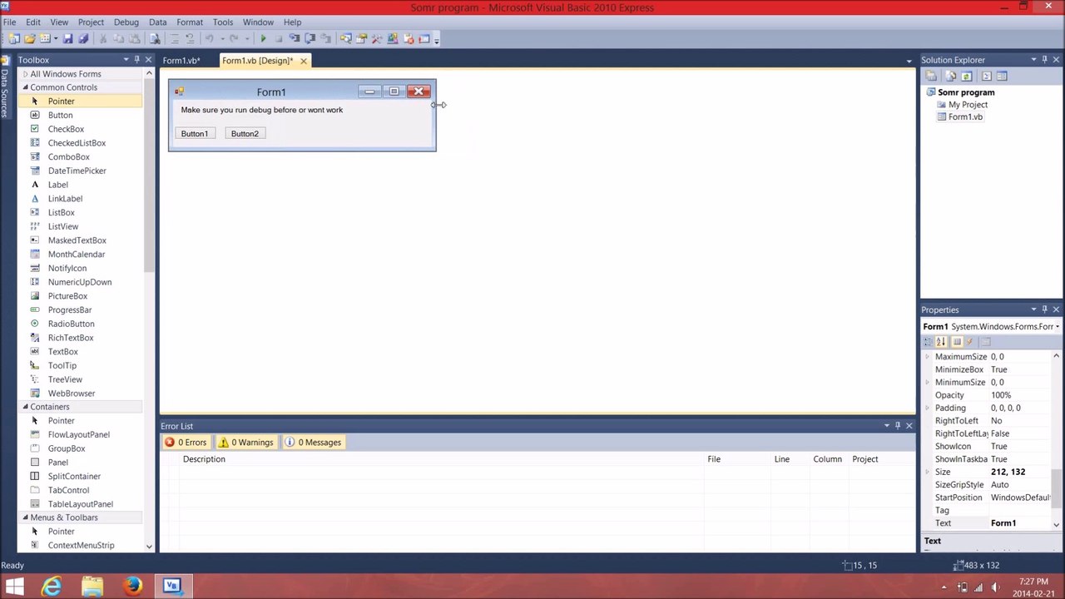Screen dimensions: 1065x599
Task: Select CheckBox control in Toolbox
Action: point(66,129)
